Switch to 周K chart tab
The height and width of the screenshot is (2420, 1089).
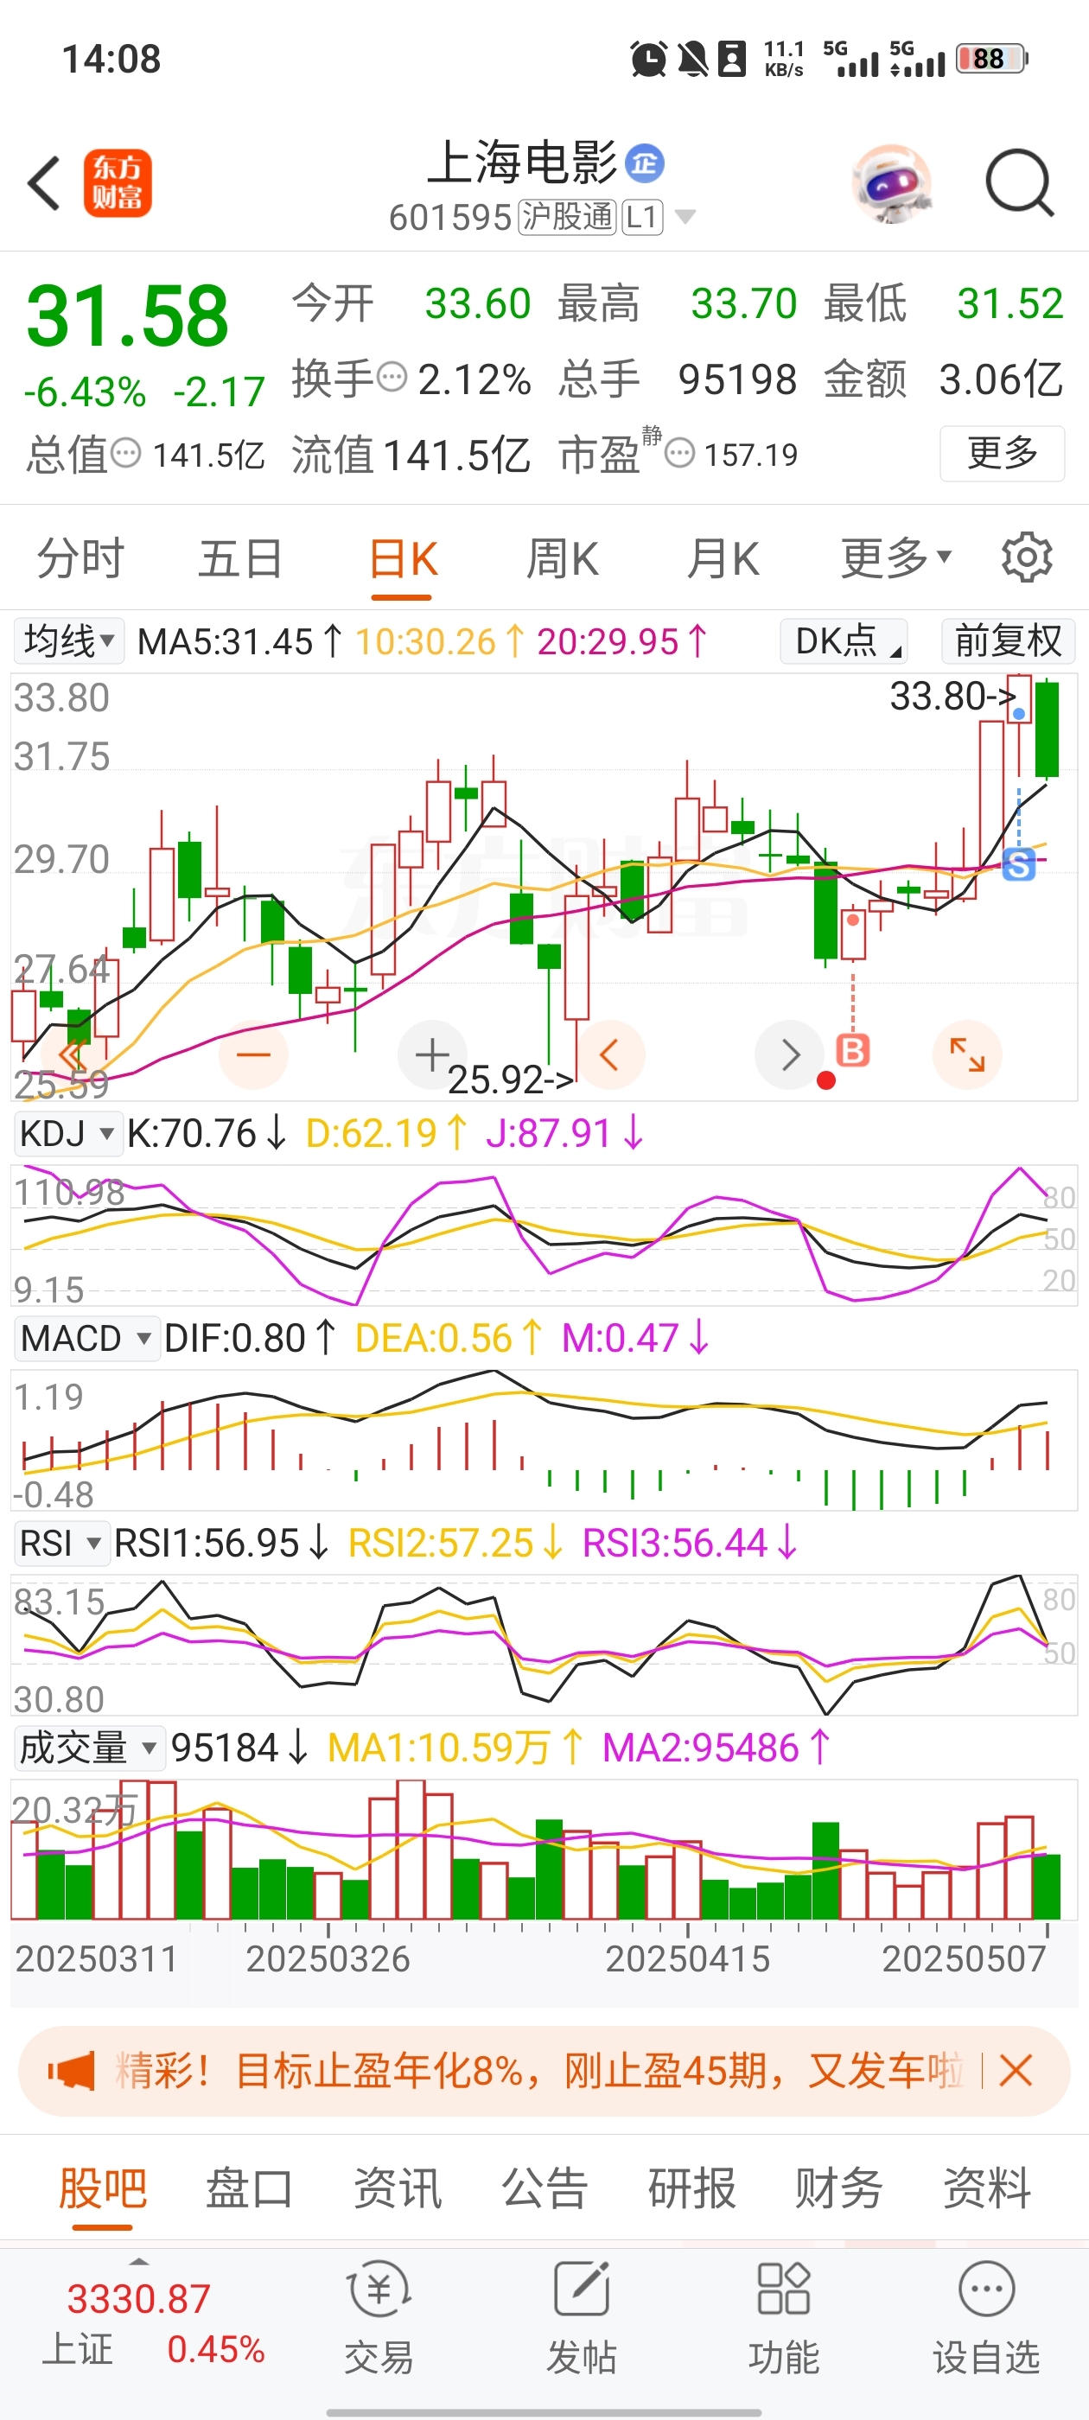pyautogui.click(x=562, y=559)
